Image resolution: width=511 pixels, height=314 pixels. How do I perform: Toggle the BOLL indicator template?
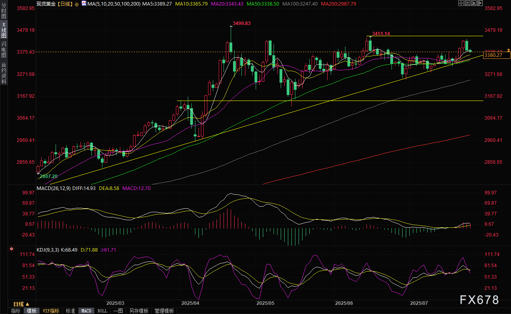[102, 311]
